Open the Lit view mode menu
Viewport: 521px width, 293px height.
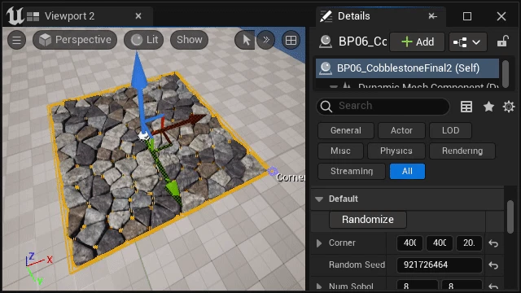(144, 40)
